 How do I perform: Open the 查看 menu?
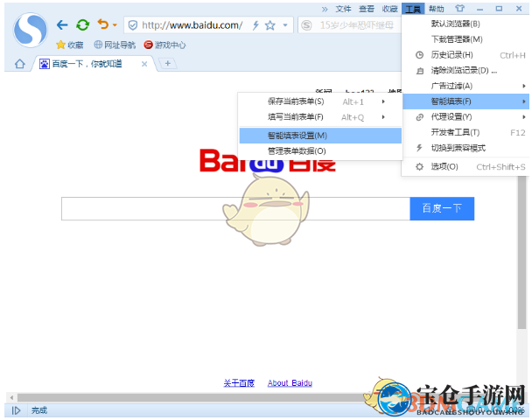point(367,9)
